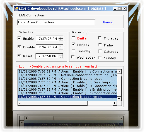
Task: Check the Sunday checkbox
Action: point(100,58)
